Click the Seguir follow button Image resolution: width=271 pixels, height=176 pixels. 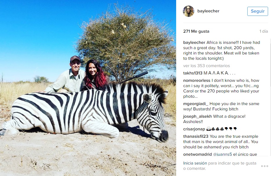(257, 11)
